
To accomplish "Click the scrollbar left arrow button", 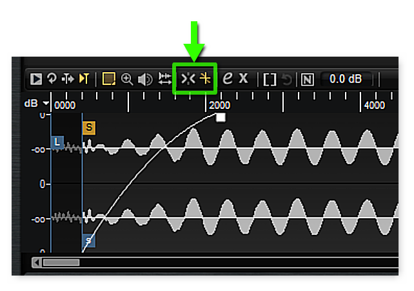I will pos(37,263).
